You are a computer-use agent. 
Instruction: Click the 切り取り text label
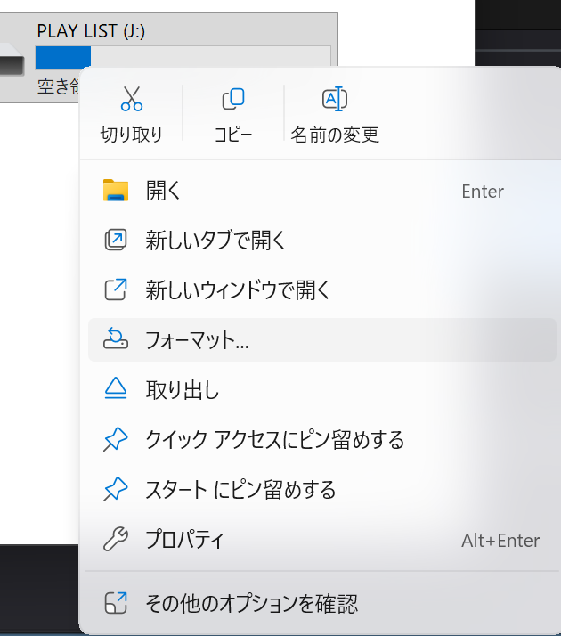coord(132,135)
